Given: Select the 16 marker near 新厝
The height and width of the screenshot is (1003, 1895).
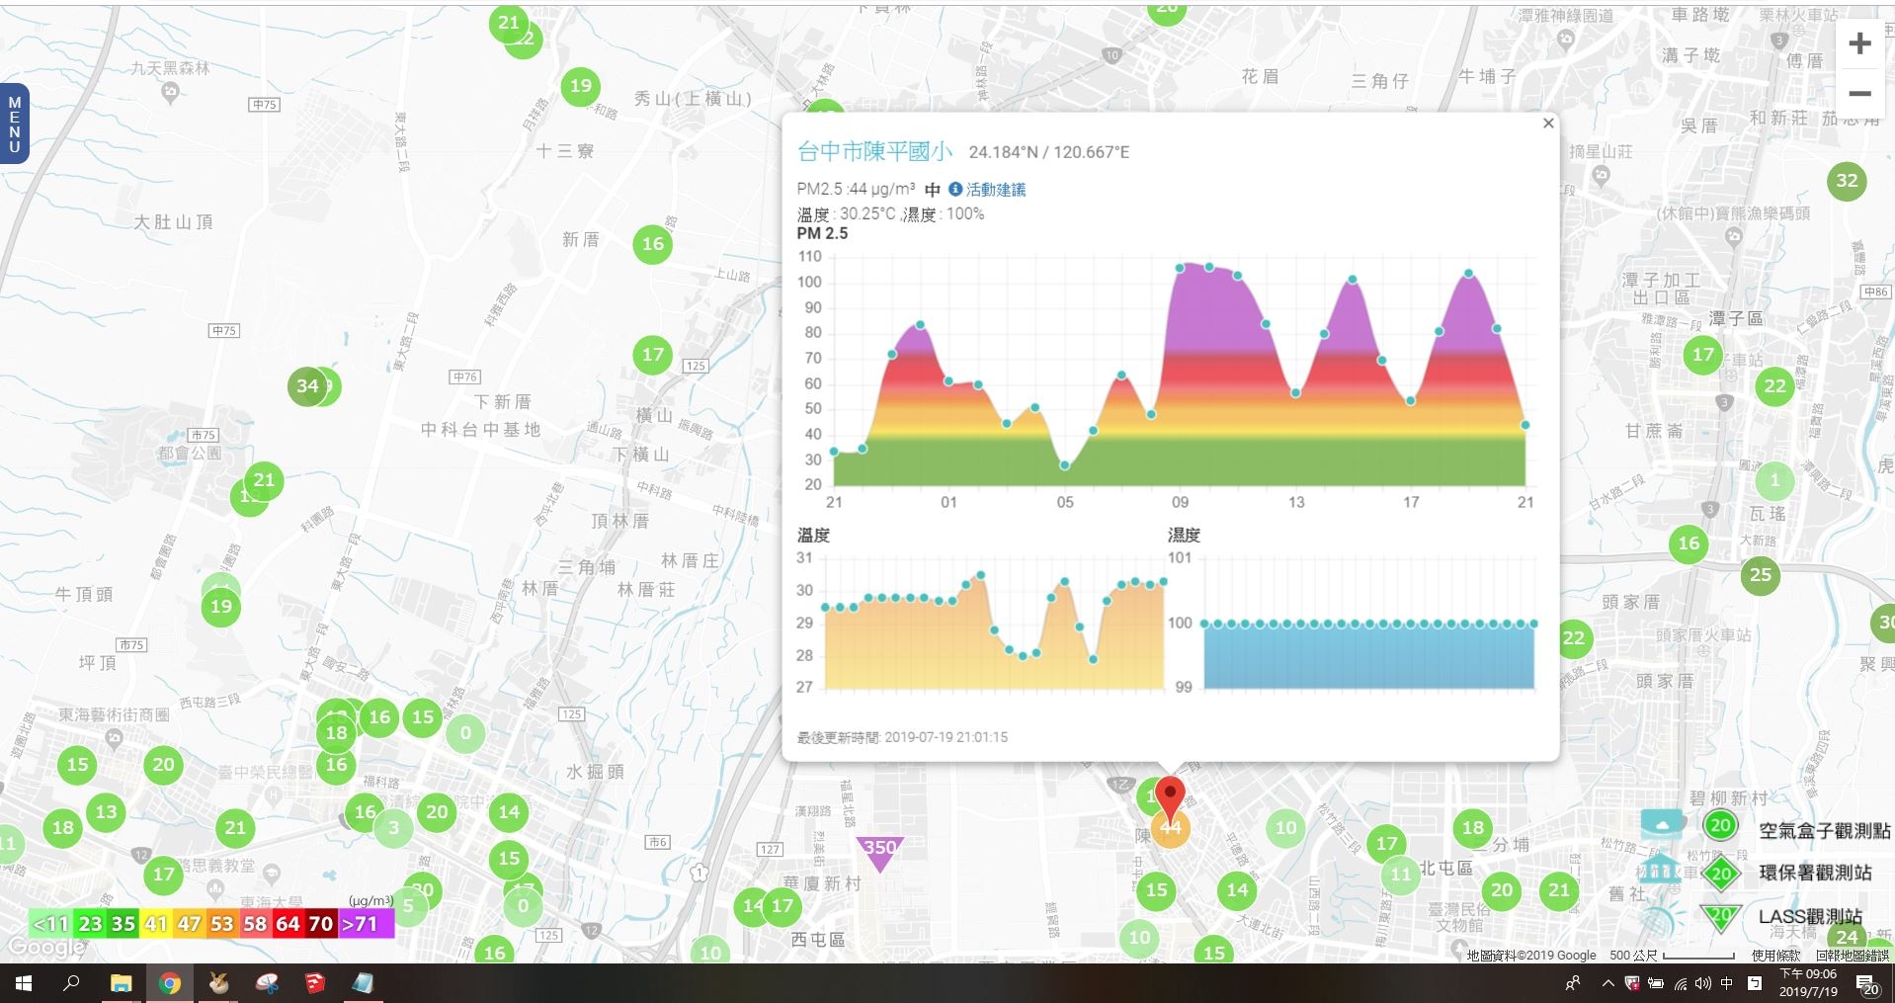Looking at the screenshot, I should [653, 244].
